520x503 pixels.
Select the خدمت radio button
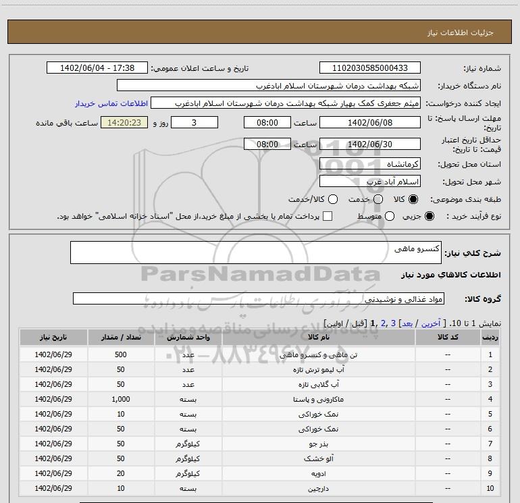378,199
